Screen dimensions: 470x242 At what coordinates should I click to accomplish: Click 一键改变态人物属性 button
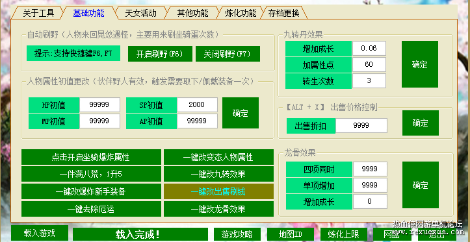pyautogui.click(x=218, y=157)
